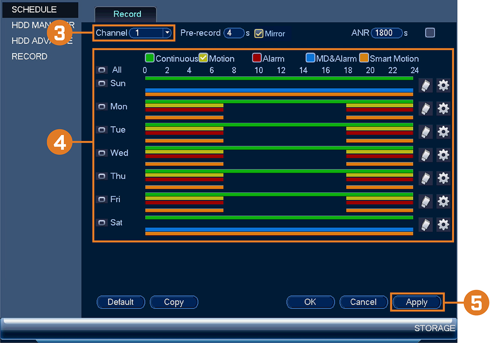Click the Copy button
The width and height of the screenshot is (490, 343).
pos(174,302)
